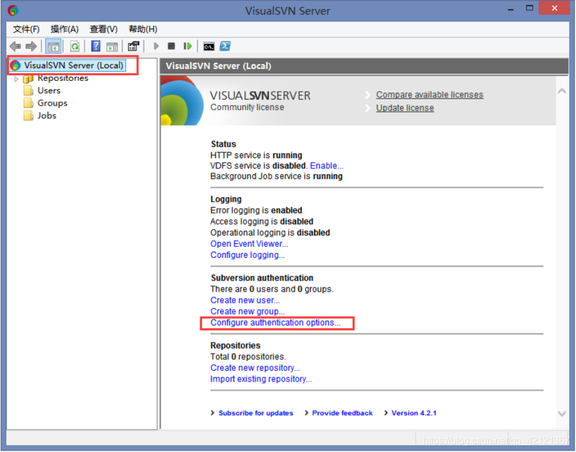
Task: Select the Groups folder in tree
Action: (52, 103)
